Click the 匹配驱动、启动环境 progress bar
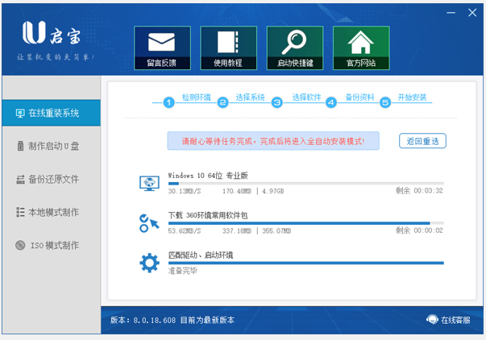Screen dimensions: 486x340 [306, 263]
